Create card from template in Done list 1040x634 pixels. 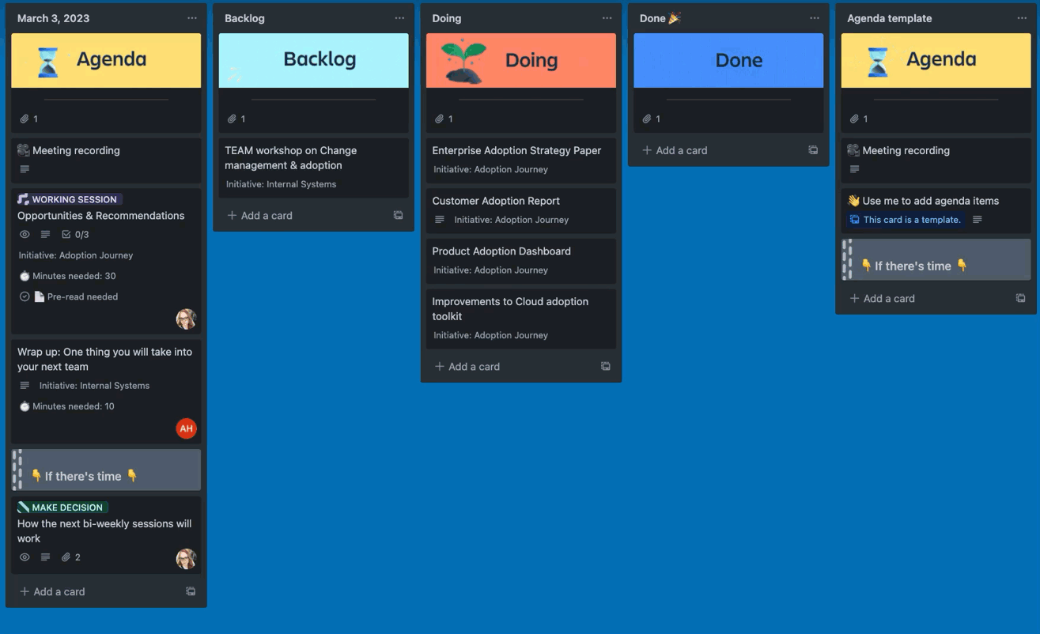click(x=813, y=150)
